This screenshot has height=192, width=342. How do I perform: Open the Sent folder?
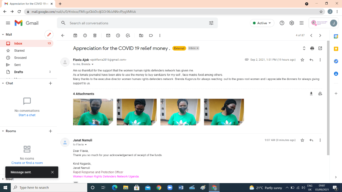(27, 65)
